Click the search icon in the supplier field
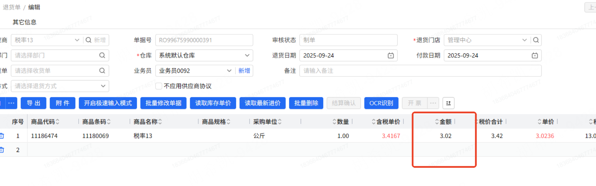596x186 pixels. click(x=89, y=40)
